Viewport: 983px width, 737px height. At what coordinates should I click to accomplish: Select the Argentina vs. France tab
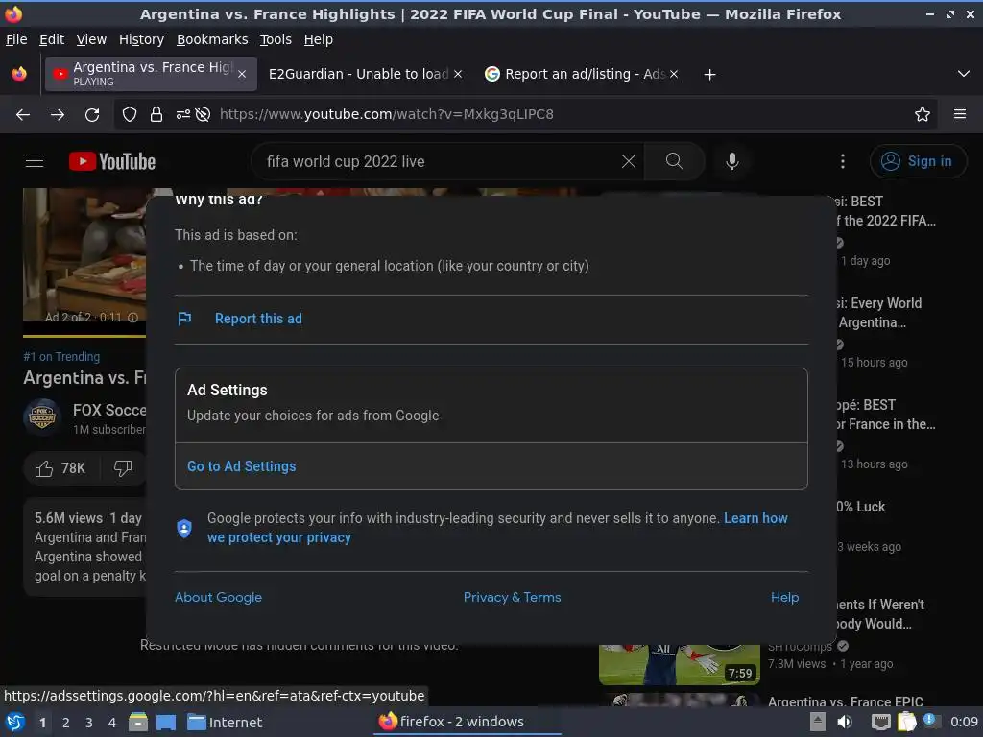[151, 74]
